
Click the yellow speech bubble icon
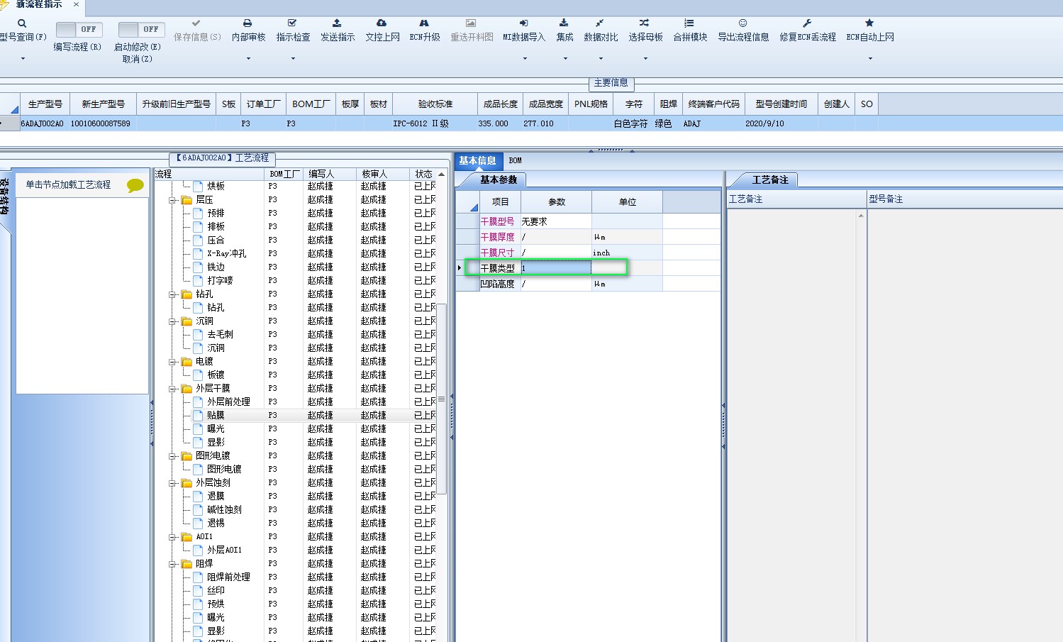pos(135,186)
